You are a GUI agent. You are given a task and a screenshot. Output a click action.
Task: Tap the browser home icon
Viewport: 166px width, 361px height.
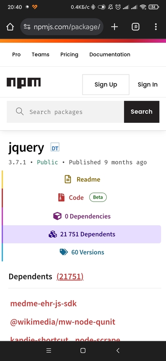click(x=10, y=27)
